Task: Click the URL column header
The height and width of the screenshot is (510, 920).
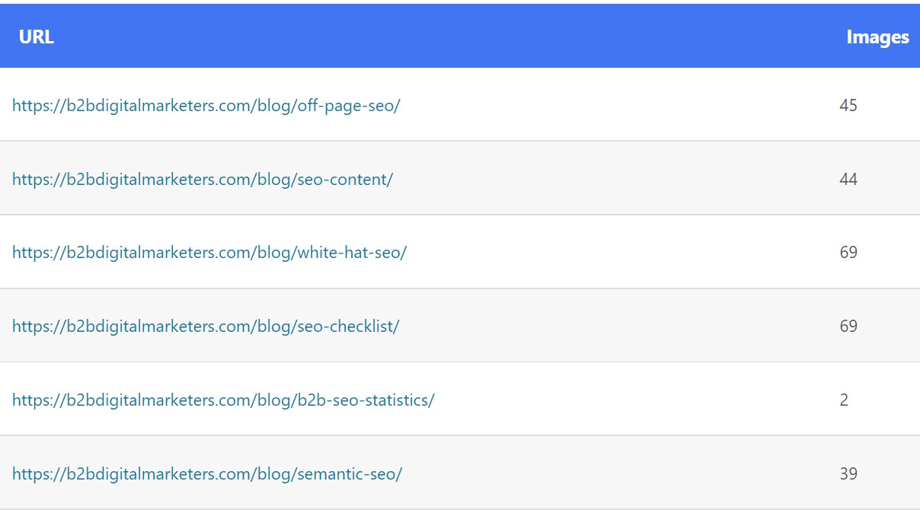Action: (37, 37)
